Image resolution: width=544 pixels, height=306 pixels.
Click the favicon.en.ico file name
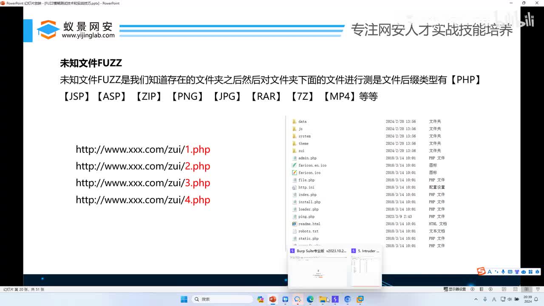tap(312, 165)
